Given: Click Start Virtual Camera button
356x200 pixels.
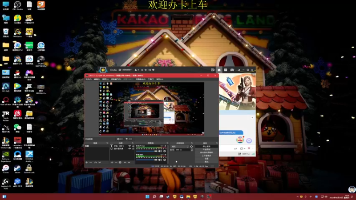Looking at the screenshot, I should coord(206,152).
